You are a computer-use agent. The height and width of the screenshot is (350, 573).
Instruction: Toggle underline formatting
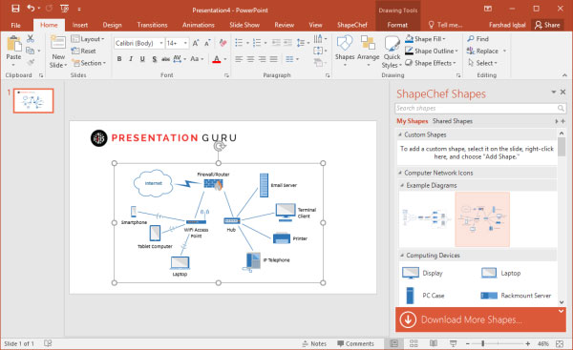[142, 59]
